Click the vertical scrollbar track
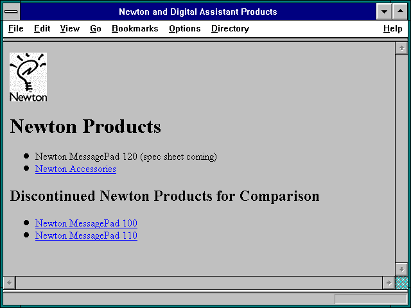 401,158
